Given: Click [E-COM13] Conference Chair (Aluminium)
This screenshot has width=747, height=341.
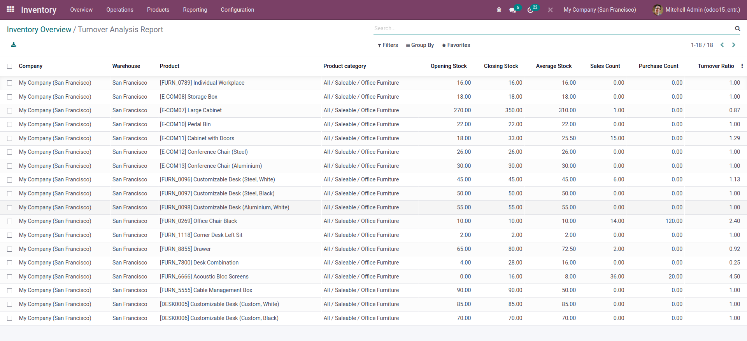Looking at the screenshot, I should (211, 166).
